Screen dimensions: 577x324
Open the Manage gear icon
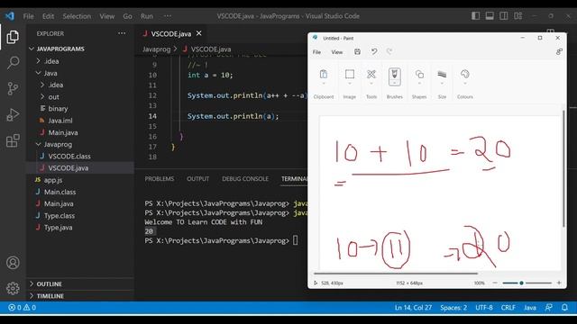coord(13,288)
